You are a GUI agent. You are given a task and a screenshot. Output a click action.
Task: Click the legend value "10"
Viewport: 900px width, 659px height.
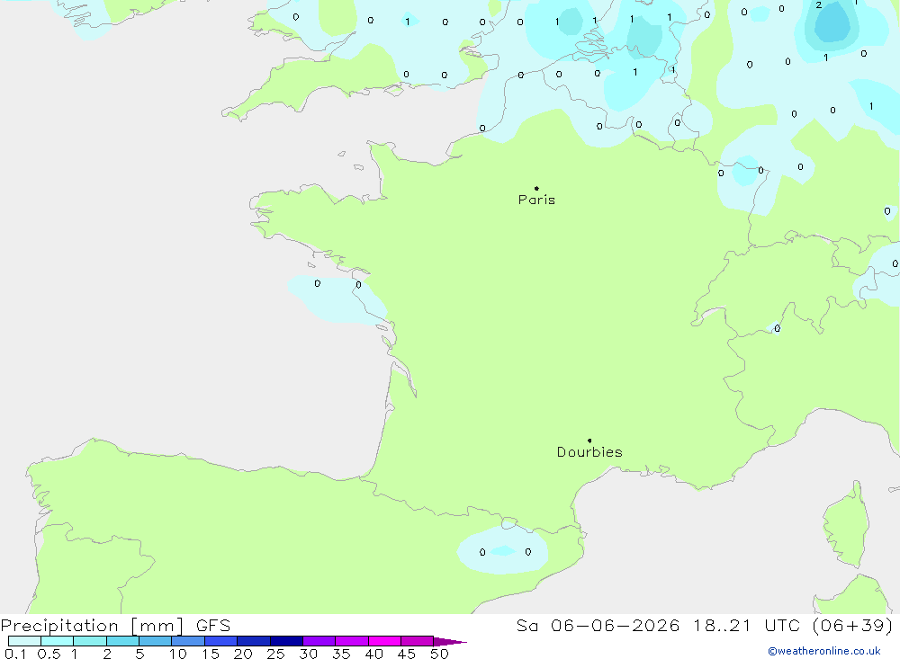[x=178, y=654]
